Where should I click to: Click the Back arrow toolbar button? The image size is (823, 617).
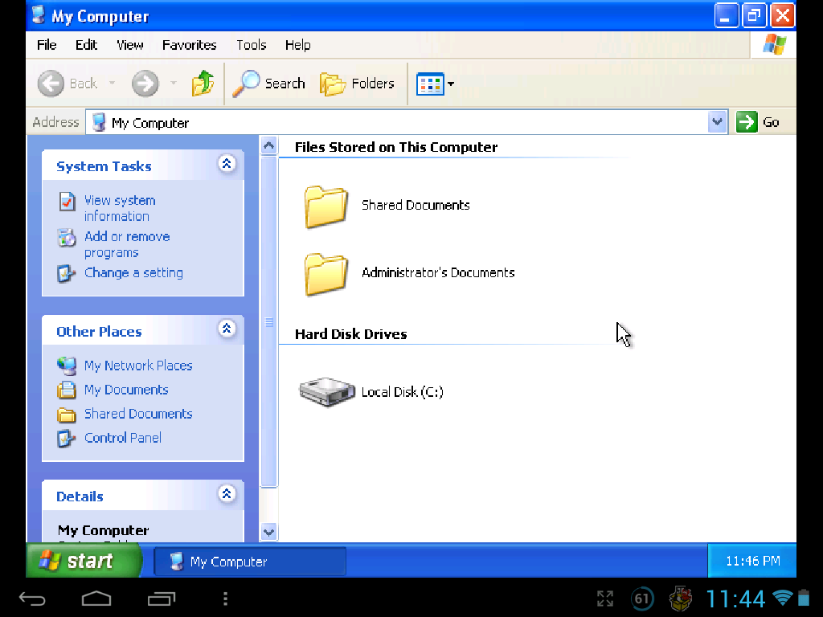[x=51, y=83]
